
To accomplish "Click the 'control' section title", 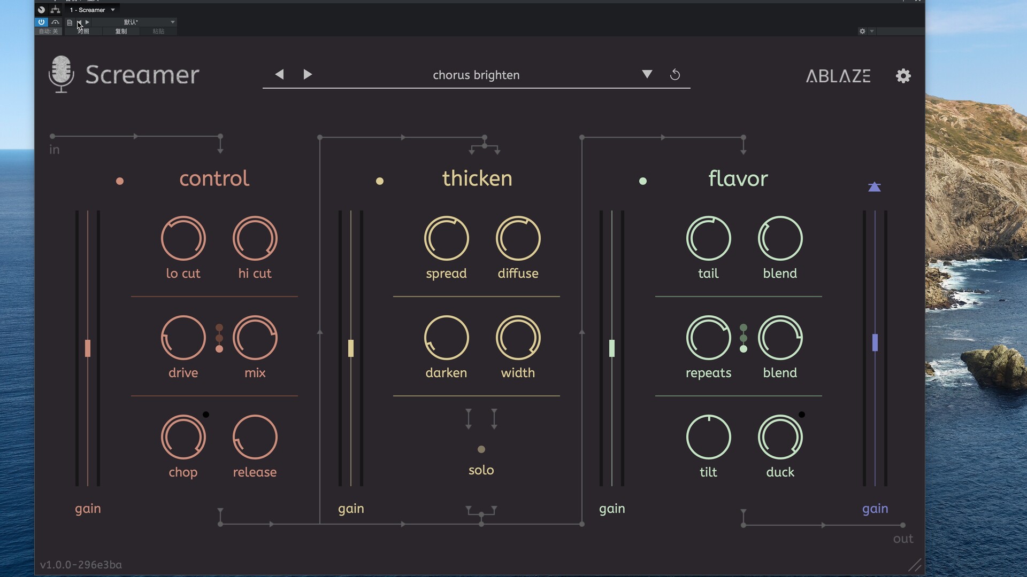I will coord(214,178).
